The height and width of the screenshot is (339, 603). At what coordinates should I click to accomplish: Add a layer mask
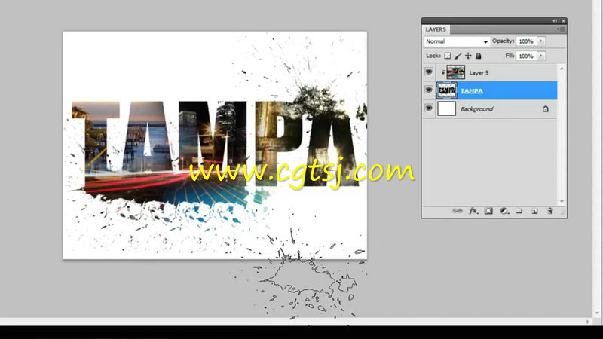point(488,211)
